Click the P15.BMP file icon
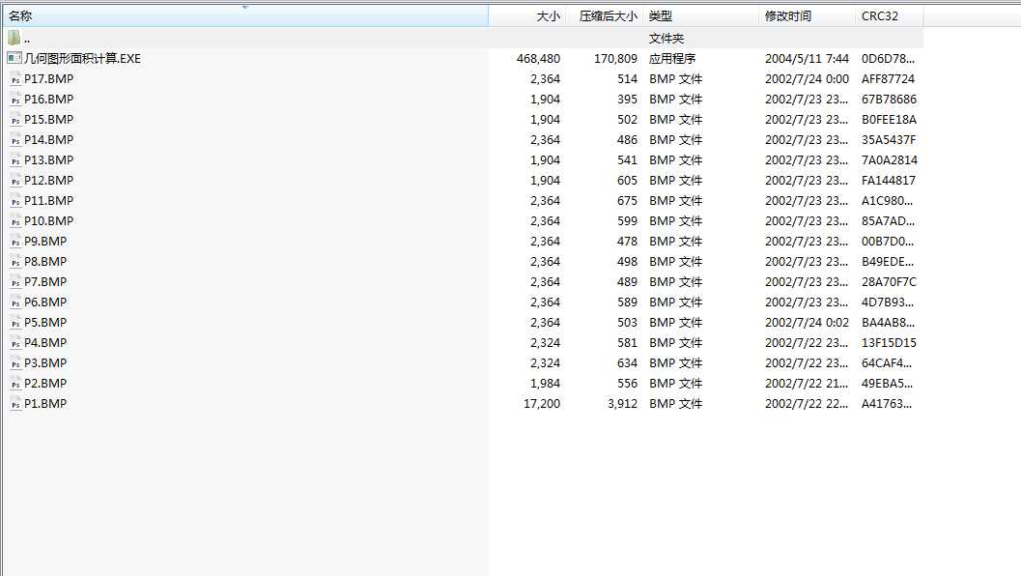The image size is (1021, 576). (15, 119)
